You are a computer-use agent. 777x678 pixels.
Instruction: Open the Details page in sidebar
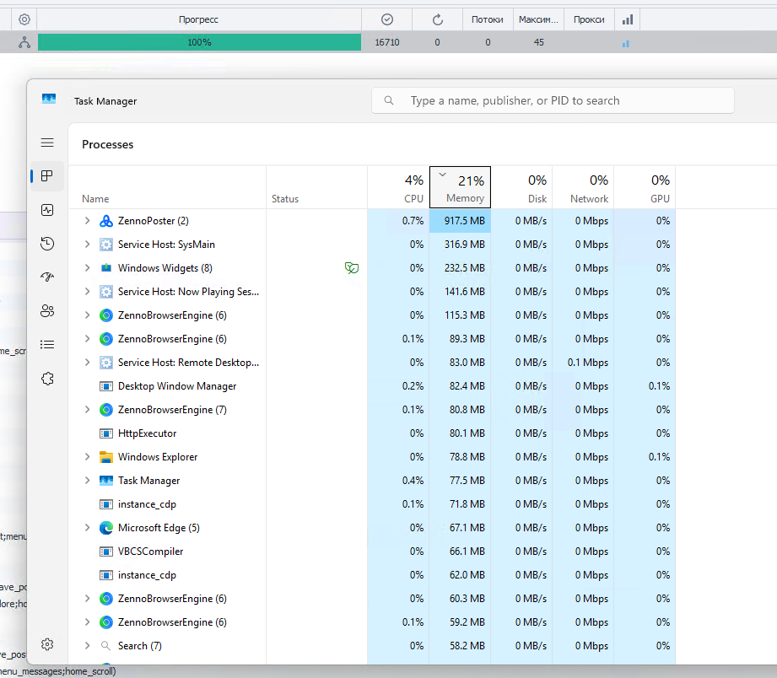(x=47, y=345)
